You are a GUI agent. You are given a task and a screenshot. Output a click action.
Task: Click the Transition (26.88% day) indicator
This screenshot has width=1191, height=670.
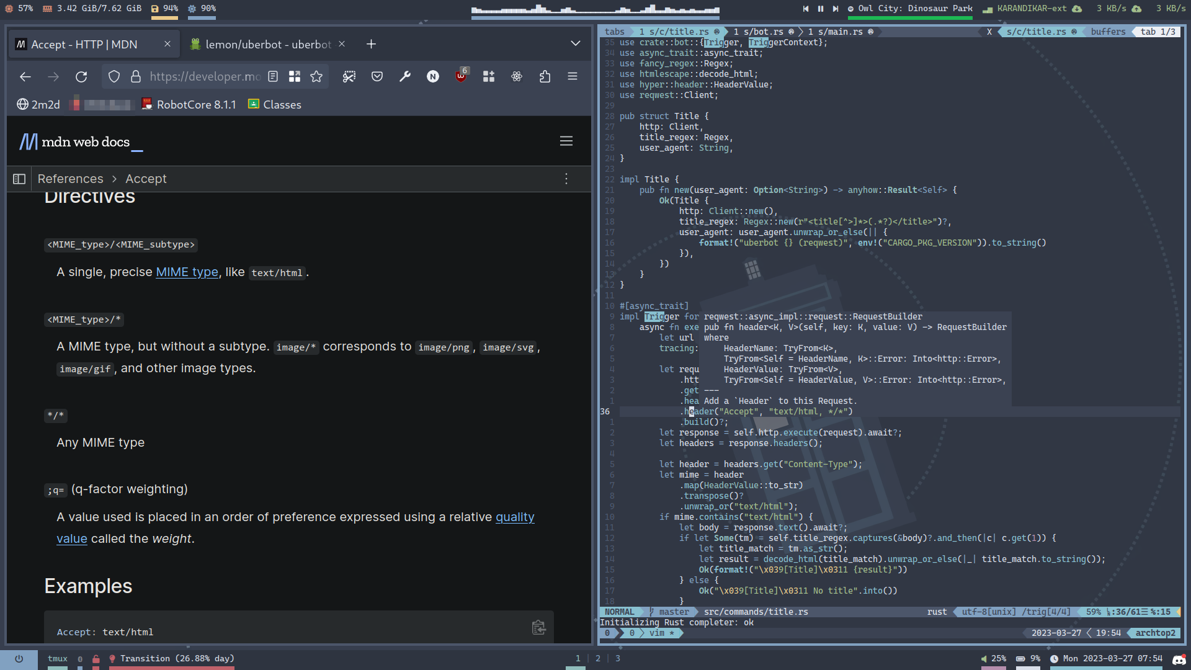tap(172, 659)
